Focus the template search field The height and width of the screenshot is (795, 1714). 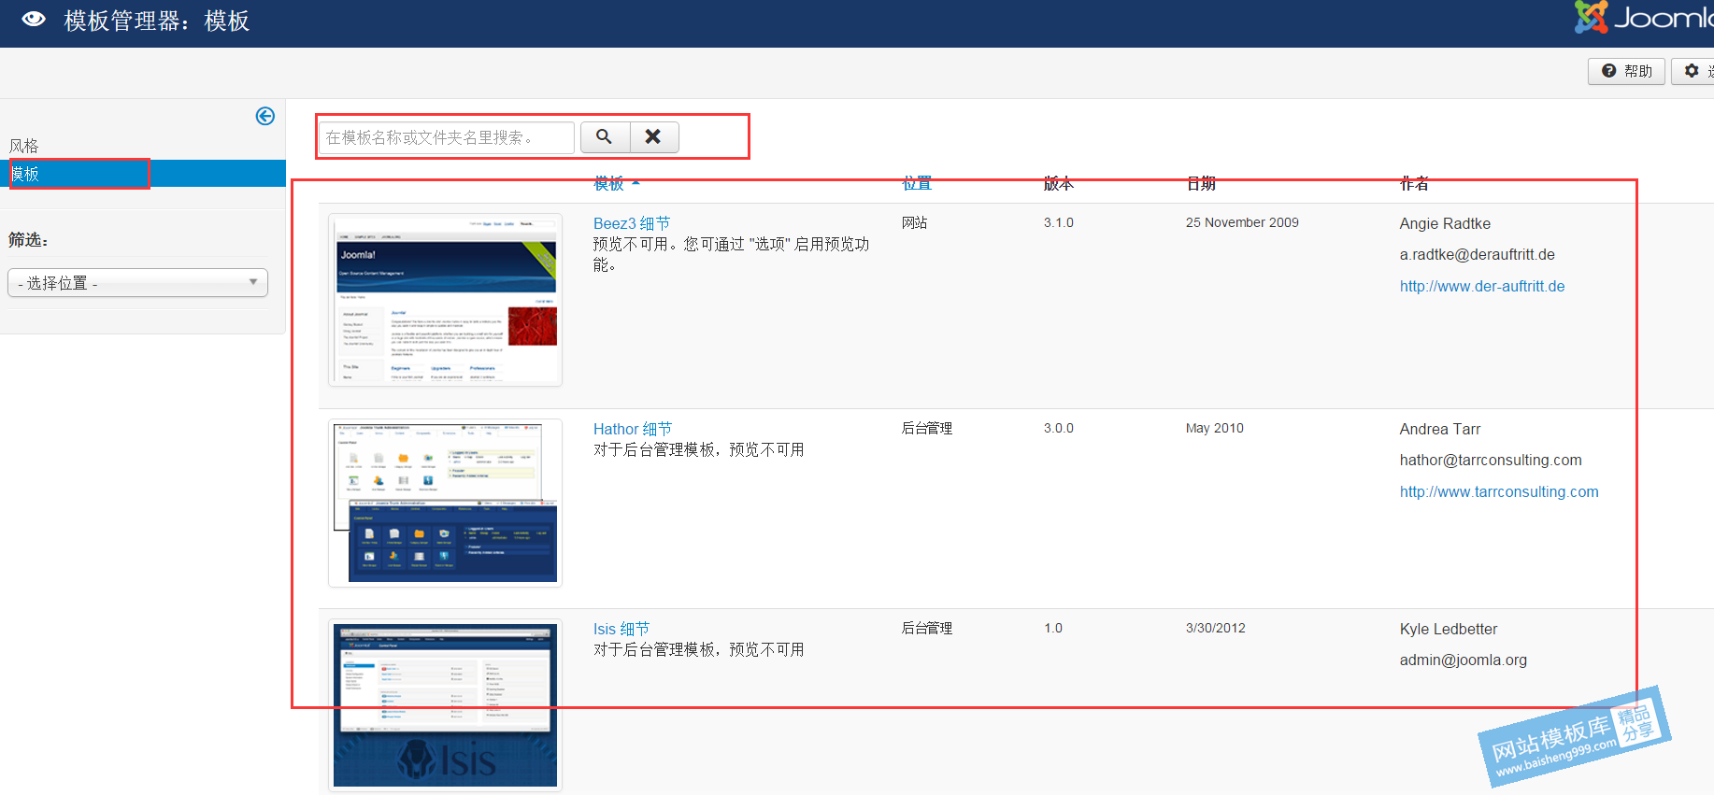pyautogui.click(x=446, y=137)
